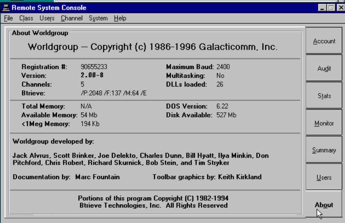This screenshot has height=223, width=345.
Task: Click the Channels value 5
Action: coord(82,85)
